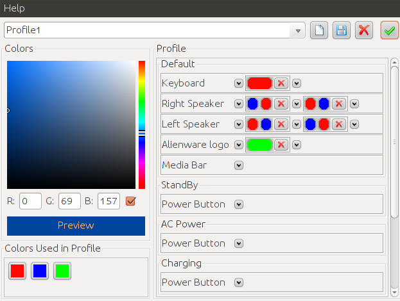Screen dimensions: 400x301
Task: Delete profile with the red X toolbar icon
Action: (x=364, y=30)
